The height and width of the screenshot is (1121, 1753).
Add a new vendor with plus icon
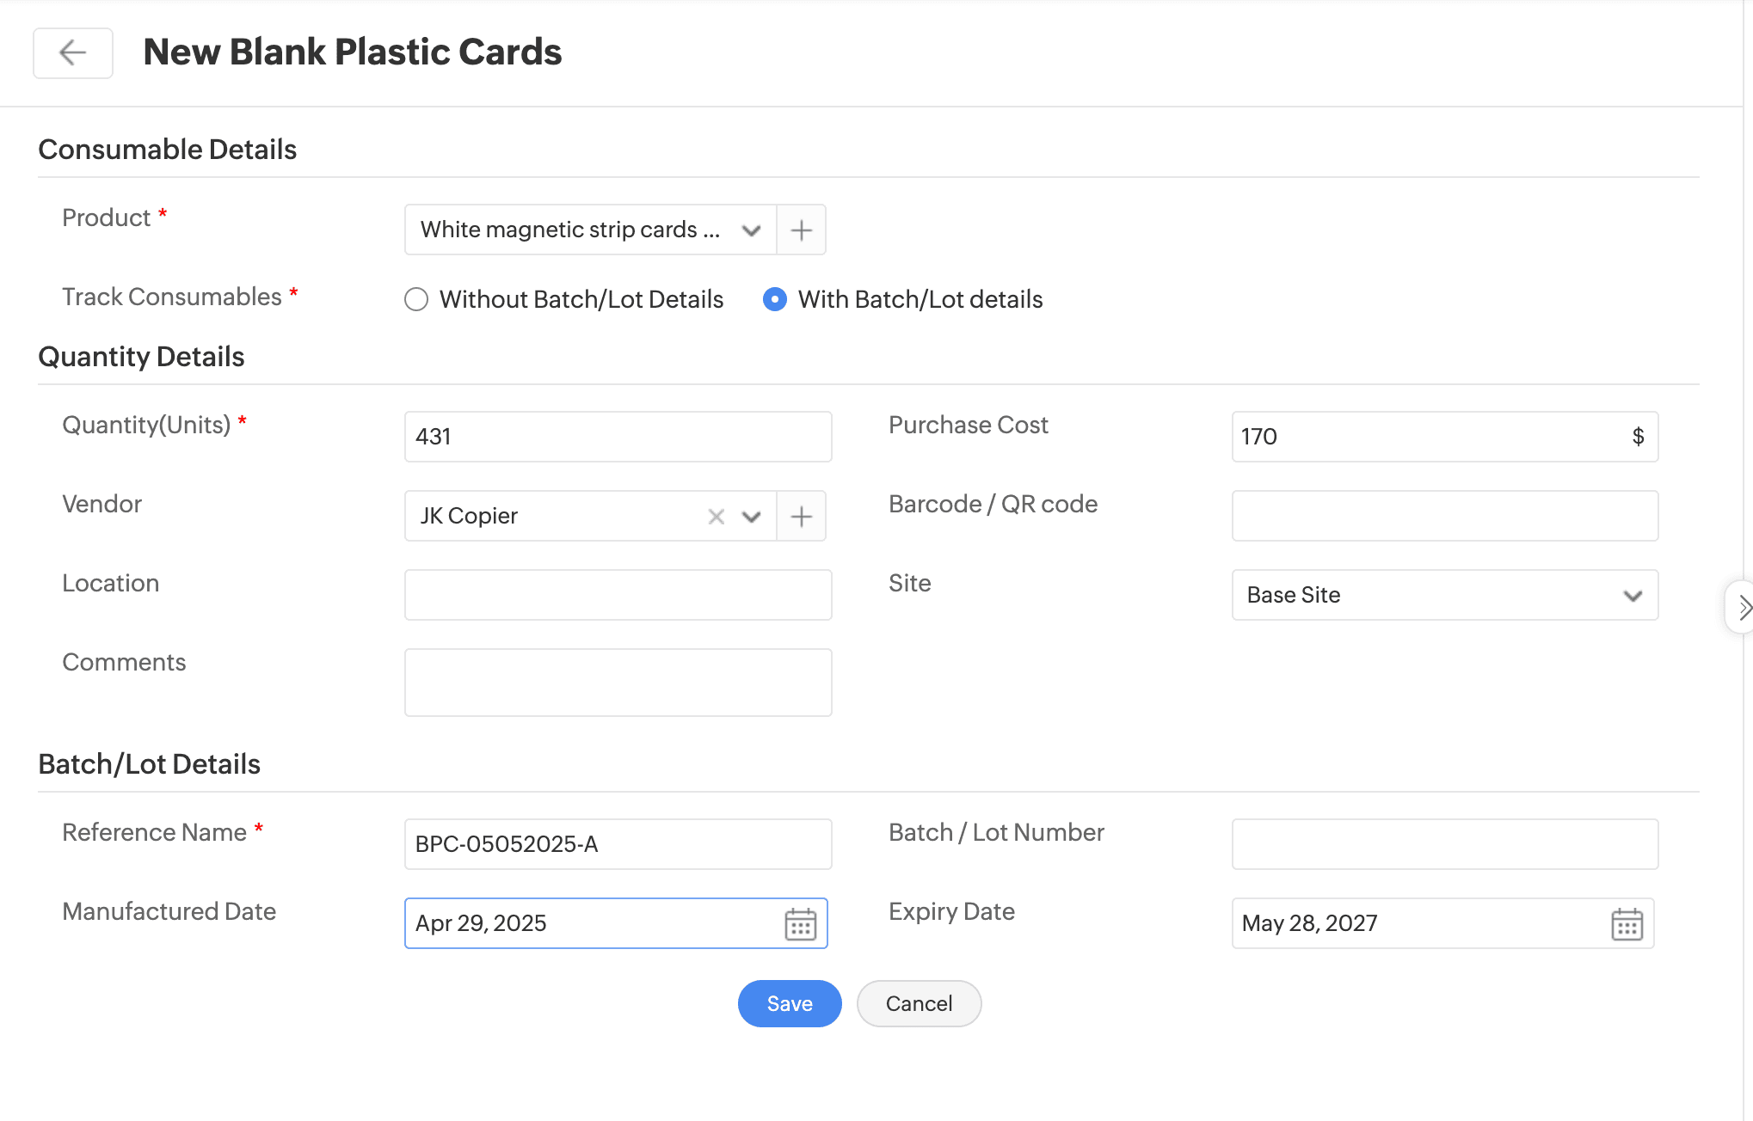coord(802,517)
